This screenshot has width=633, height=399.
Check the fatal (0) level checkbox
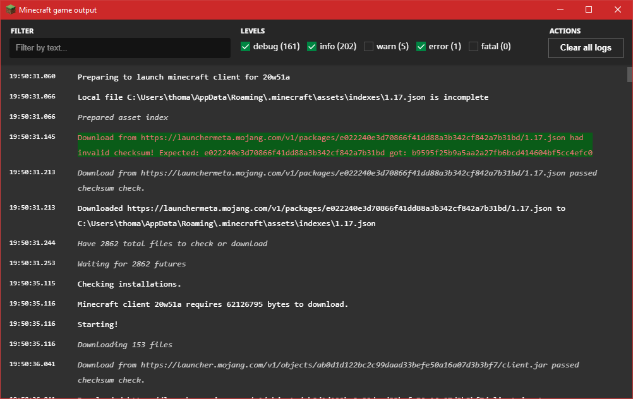point(474,47)
